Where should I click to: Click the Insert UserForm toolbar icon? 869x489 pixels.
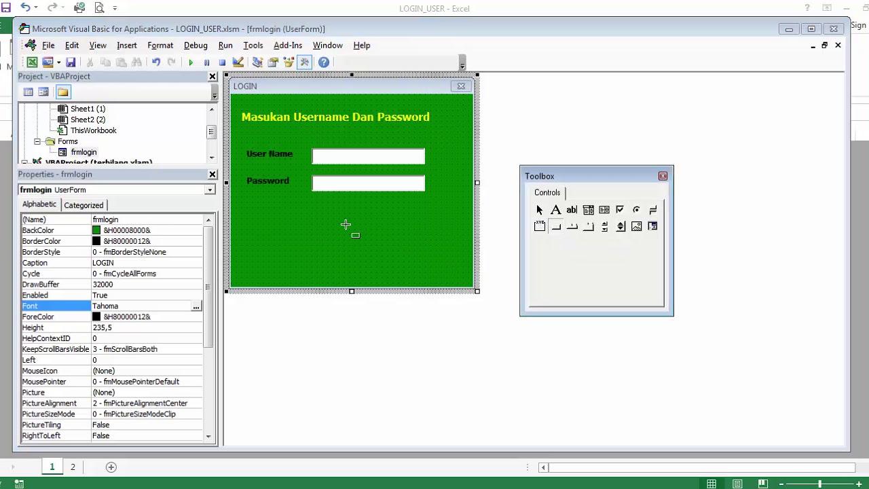(x=47, y=62)
